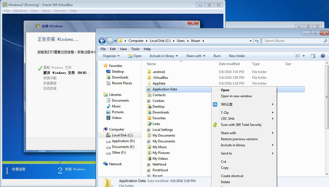Click the refresh button beside address bar
329x187 pixels.
(x=257, y=41)
